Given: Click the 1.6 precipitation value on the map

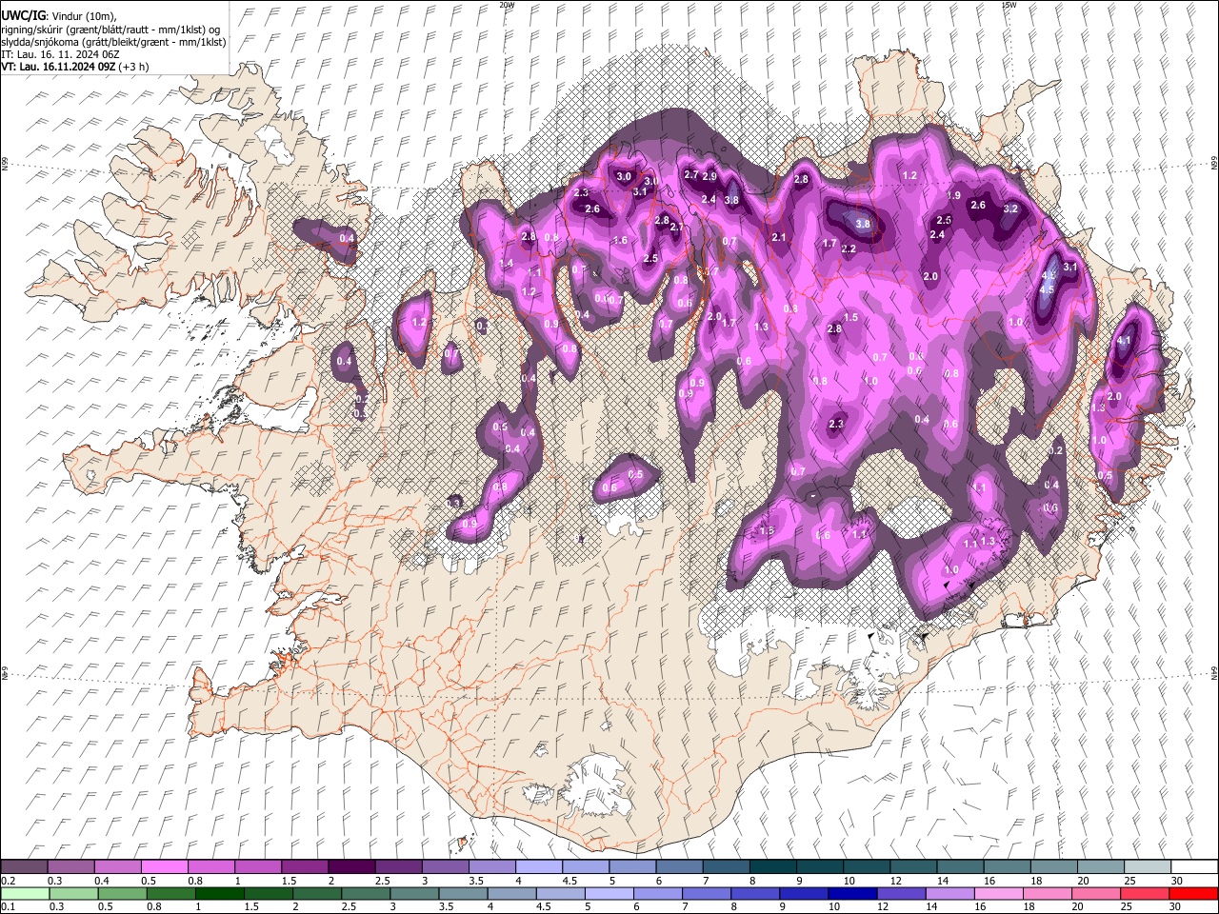Looking at the screenshot, I should (x=620, y=241).
